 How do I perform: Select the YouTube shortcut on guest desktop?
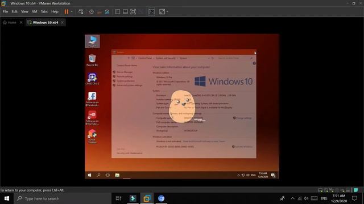(92, 118)
